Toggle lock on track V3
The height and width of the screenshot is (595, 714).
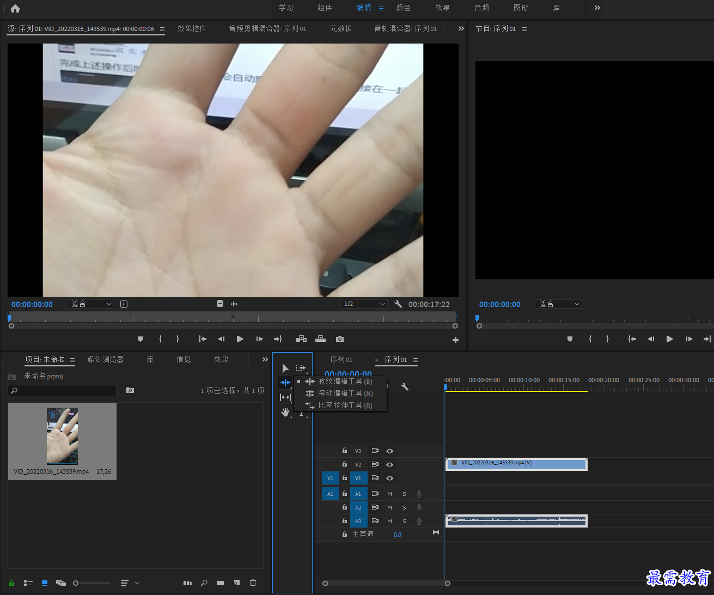pyautogui.click(x=344, y=451)
